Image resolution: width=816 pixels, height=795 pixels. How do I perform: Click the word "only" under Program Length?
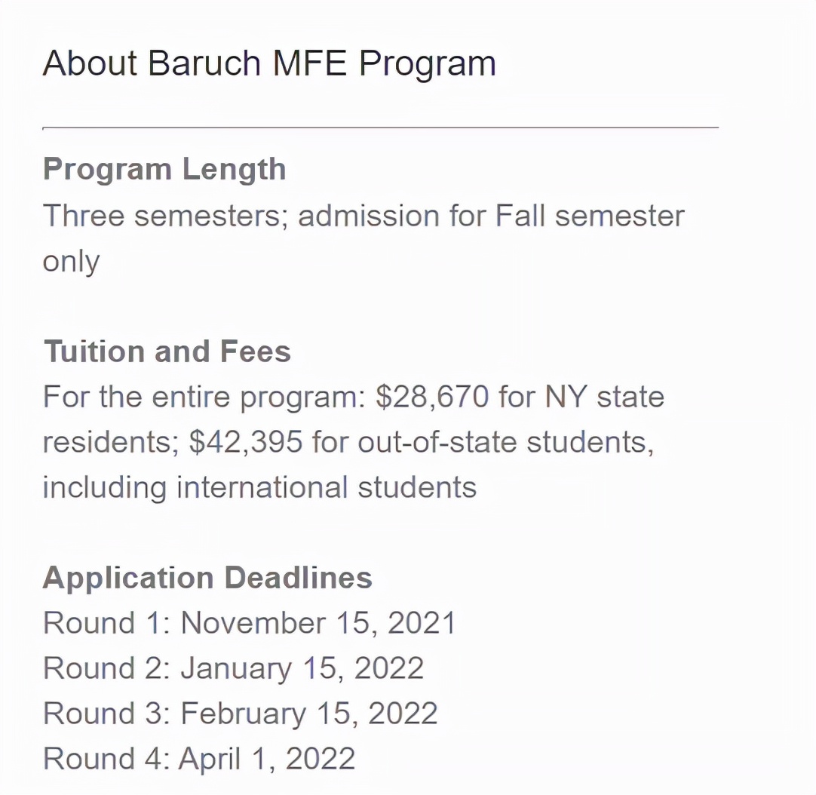coord(71,261)
